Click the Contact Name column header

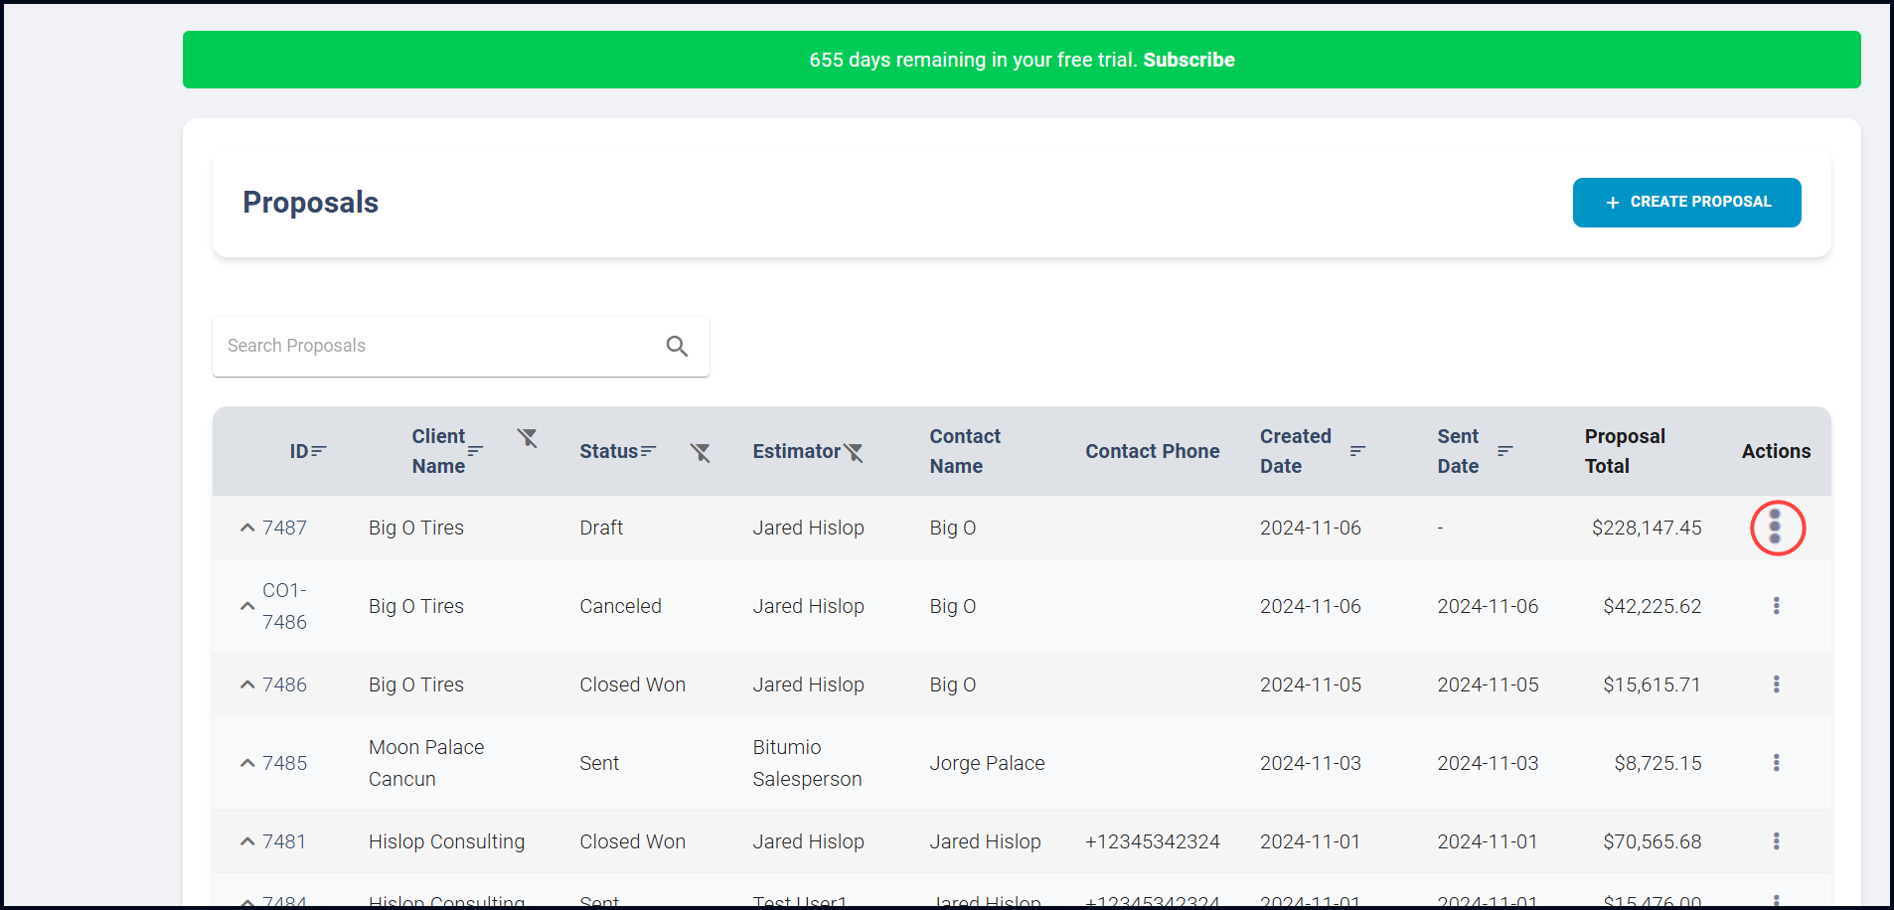point(965,451)
